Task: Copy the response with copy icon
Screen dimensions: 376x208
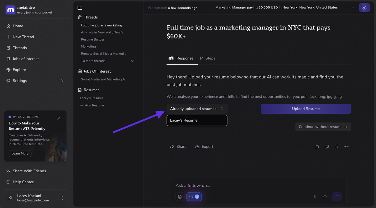Action: [337, 146]
